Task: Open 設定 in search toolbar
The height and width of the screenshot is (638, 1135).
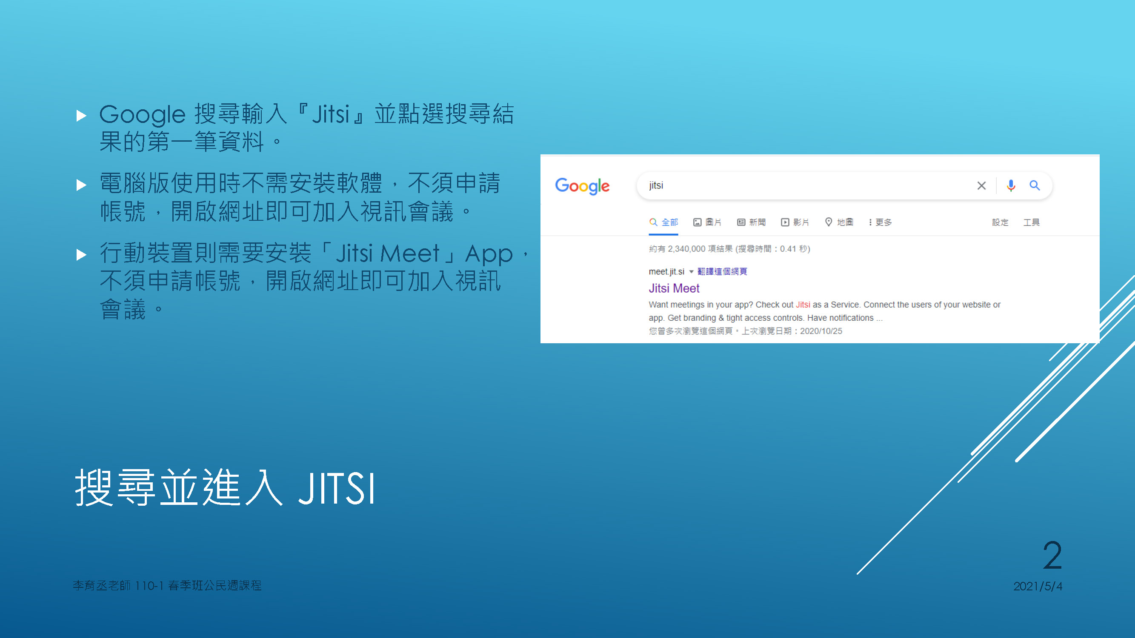Action: pos(1000,222)
